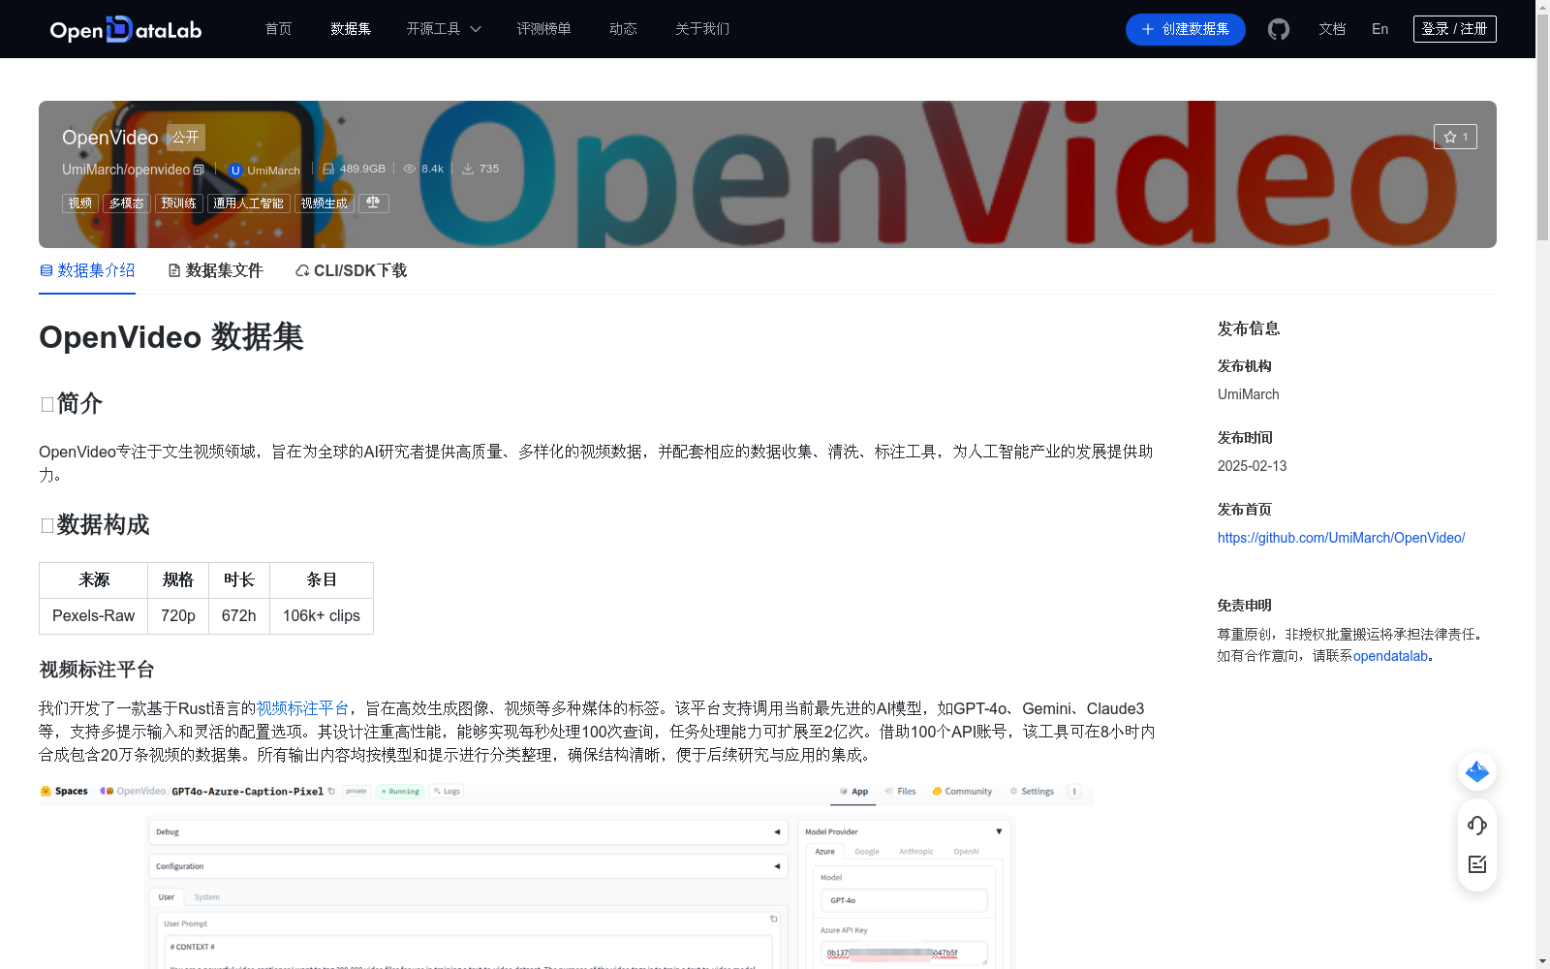
Task: Click the license scale tag icon
Action: 374,203
